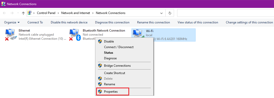Click Connect To toolbar button

pyautogui.click(x=35, y=22)
